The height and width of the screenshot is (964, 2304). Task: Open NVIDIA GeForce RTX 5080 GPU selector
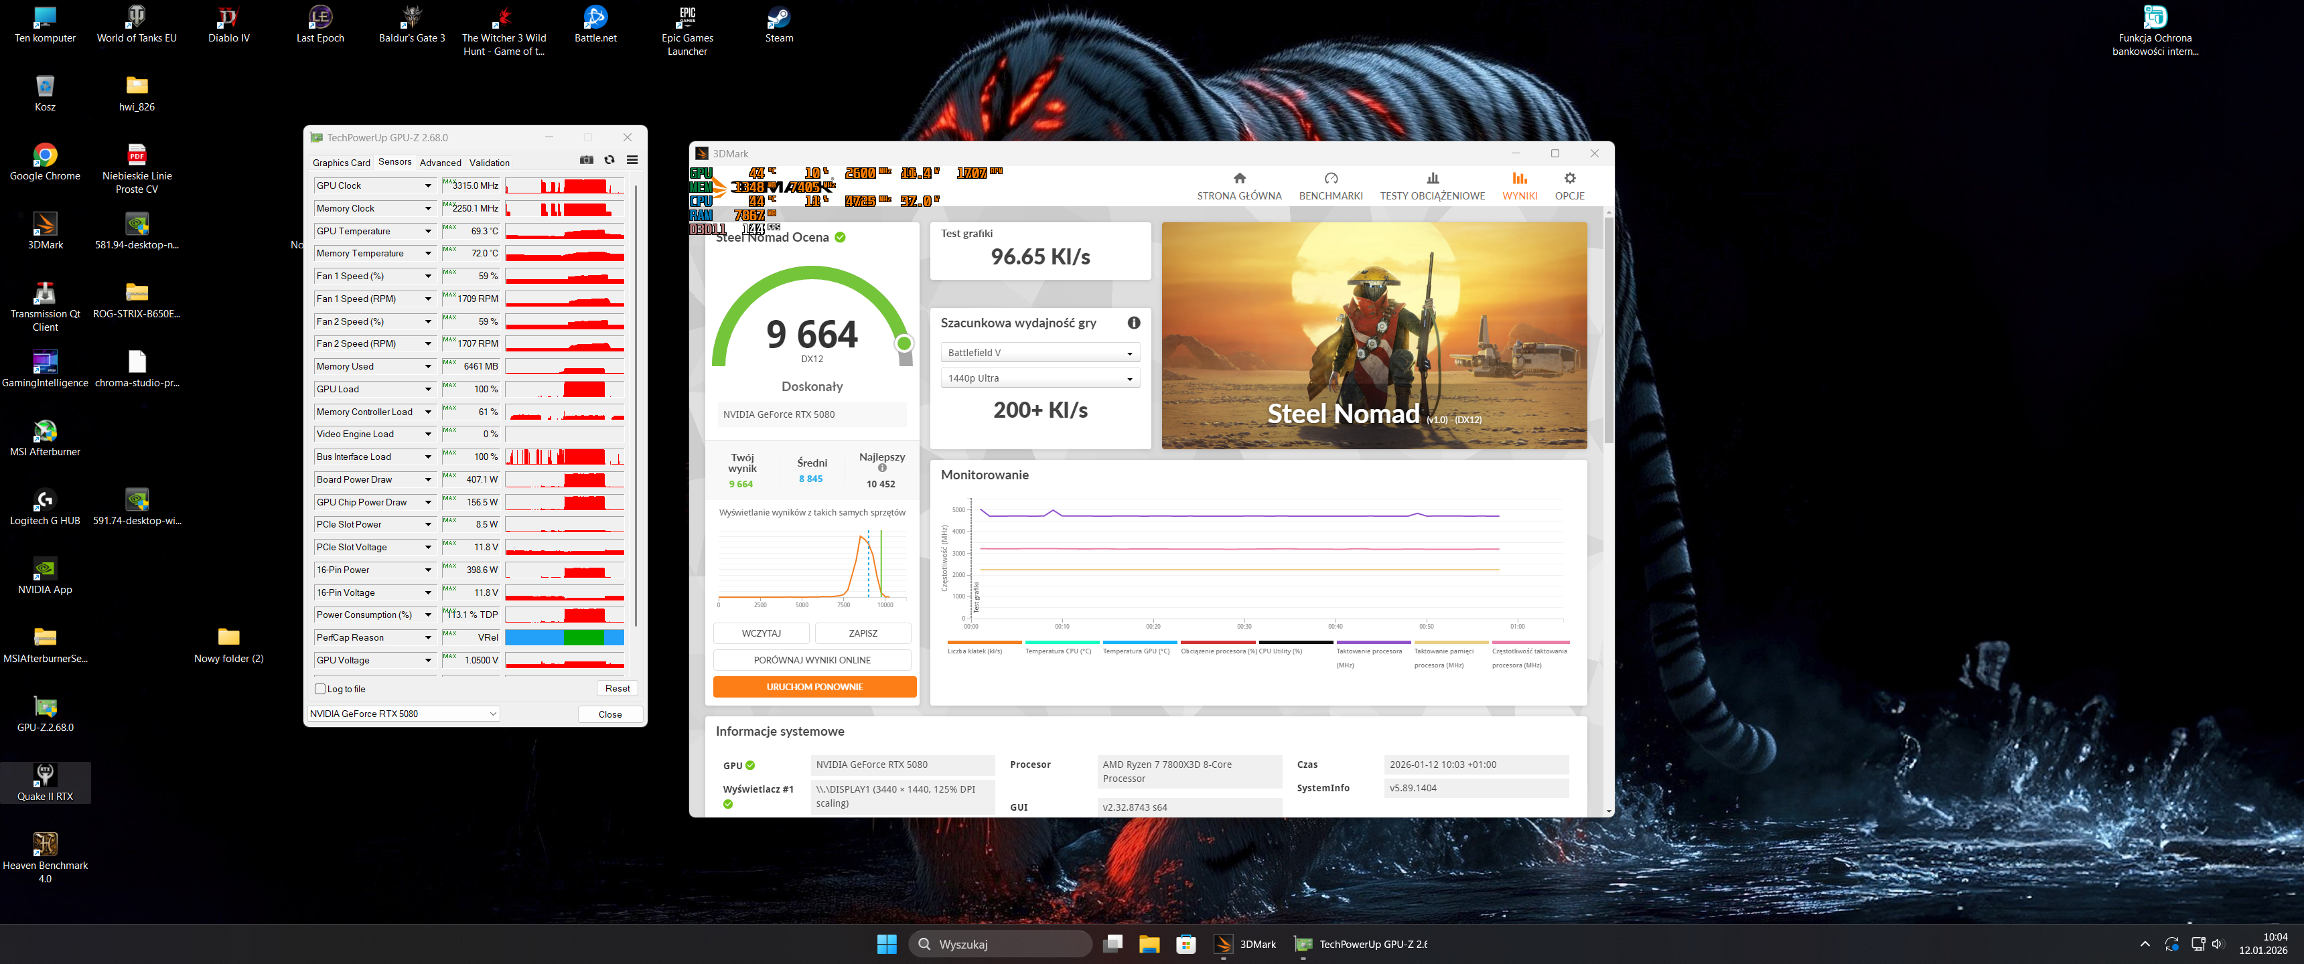click(x=402, y=714)
